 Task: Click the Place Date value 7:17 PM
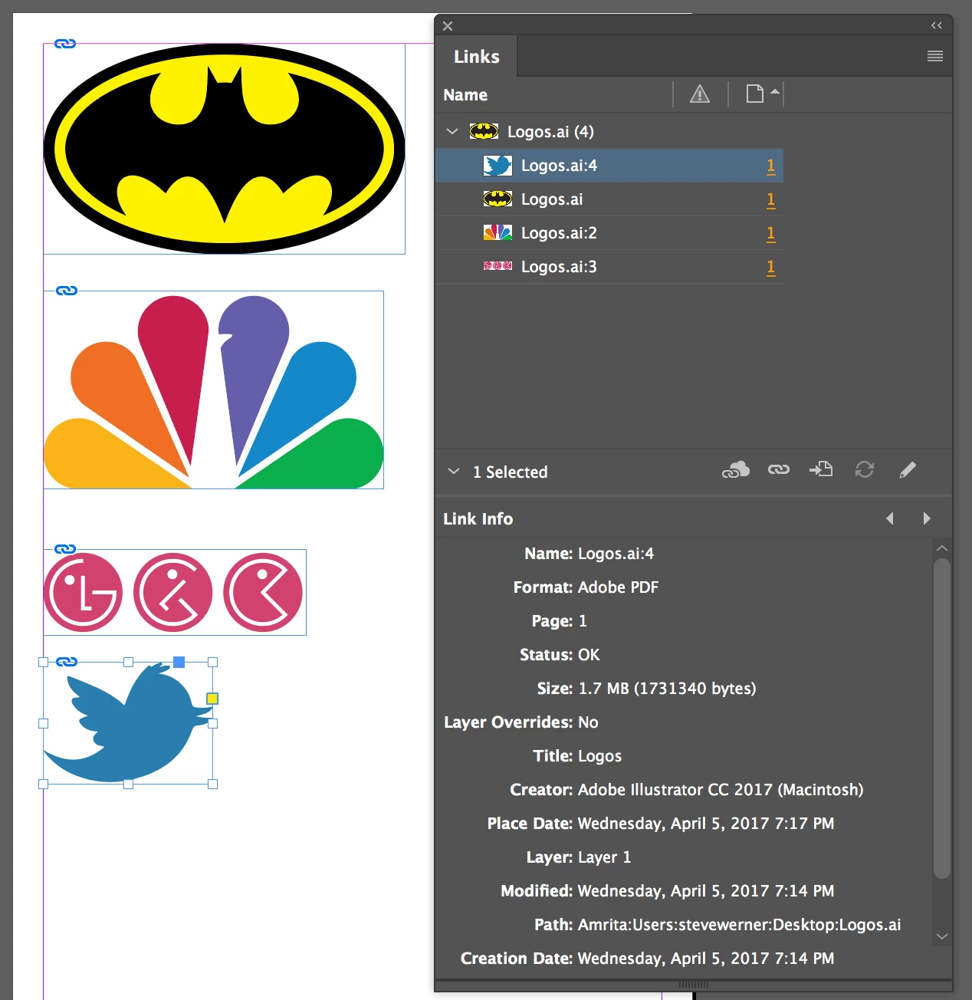pyautogui.click(x=706, y=824)
